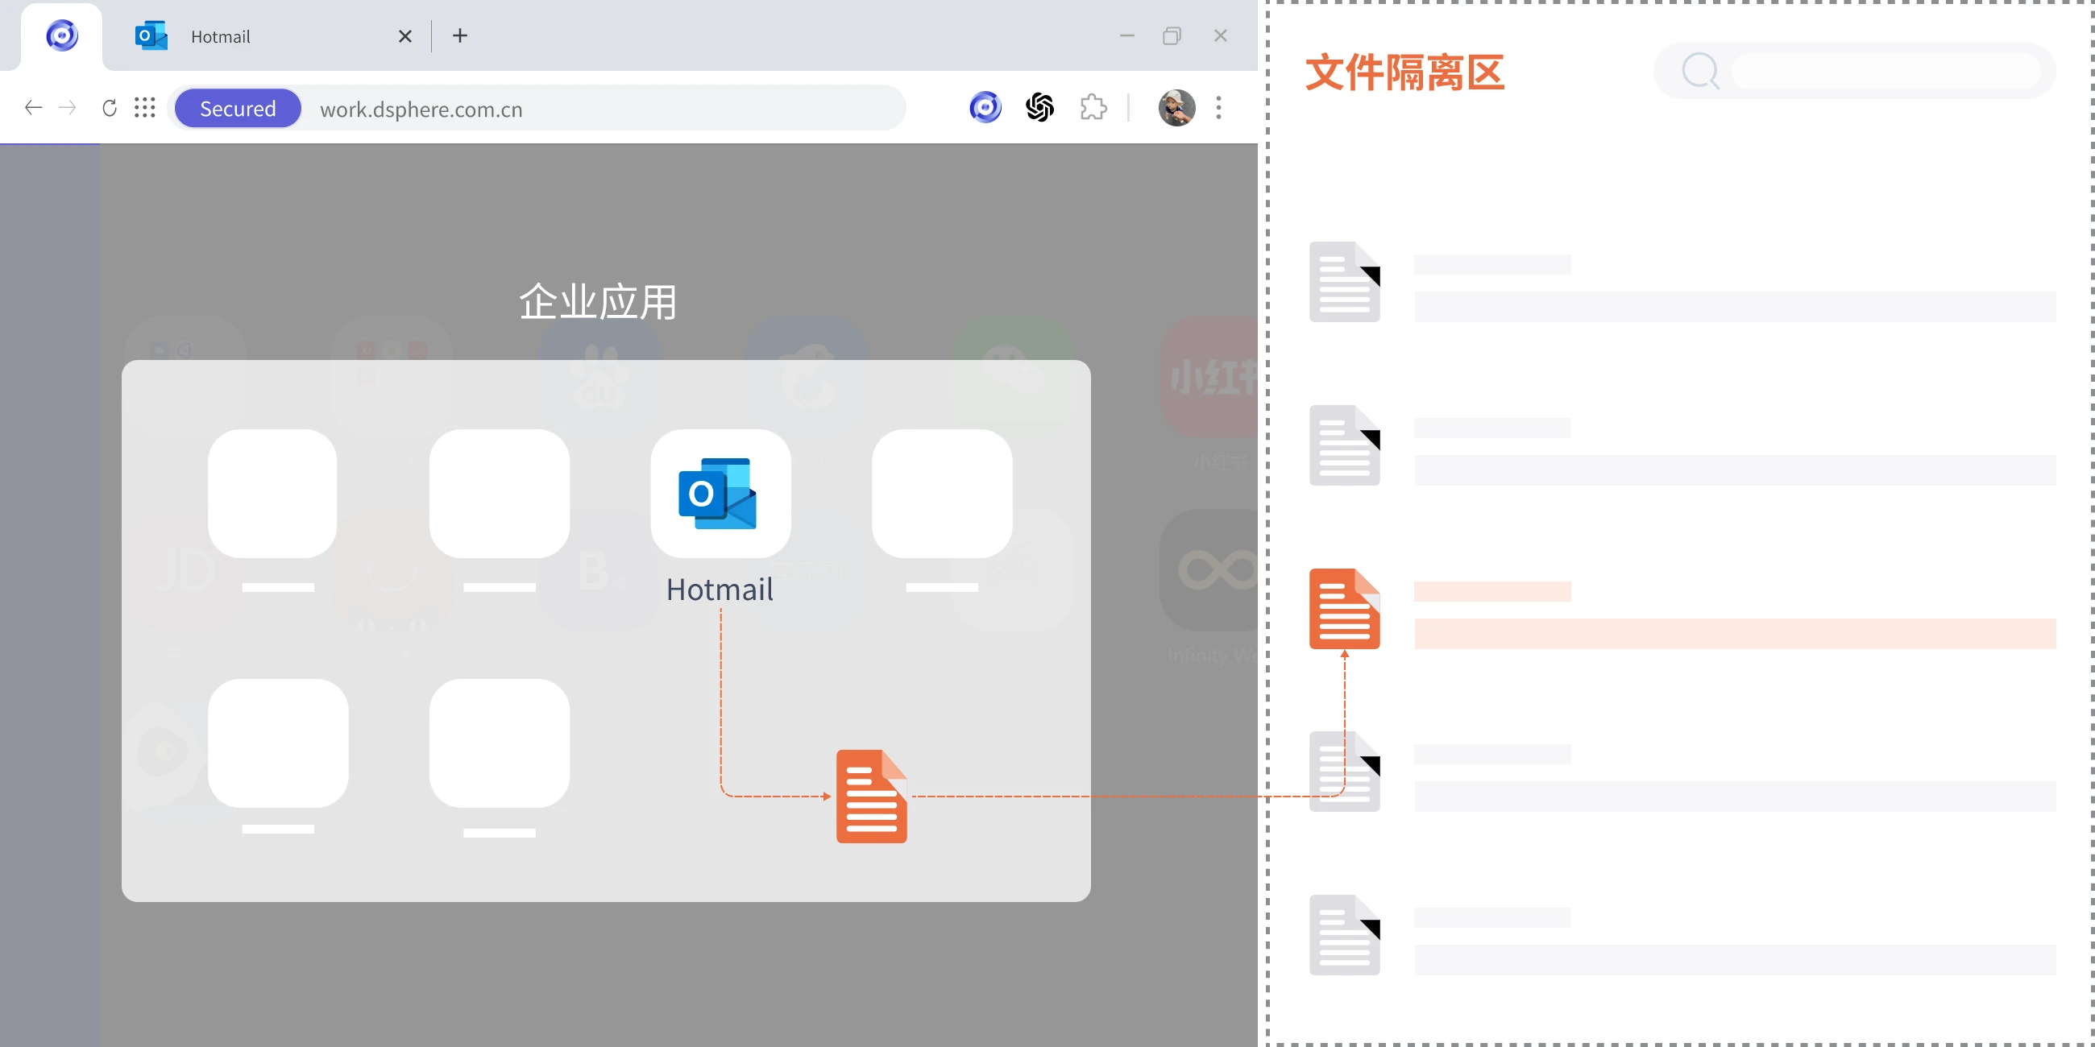Image resolution: width=2095 pixels, height=1047 pixels.
Task: Click the forward navigation arrow
Action: tap(68, 108)
